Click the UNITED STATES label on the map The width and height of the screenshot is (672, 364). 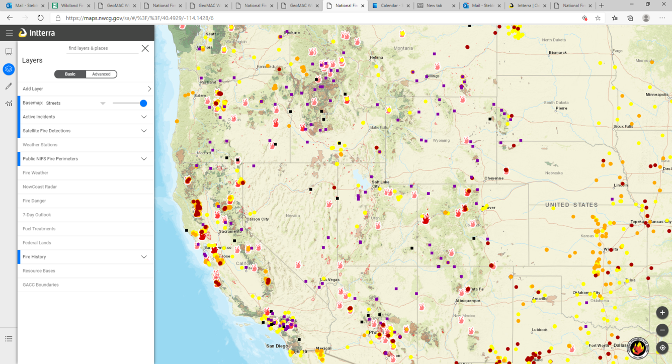pyautogui.click(x=571, y=205)
